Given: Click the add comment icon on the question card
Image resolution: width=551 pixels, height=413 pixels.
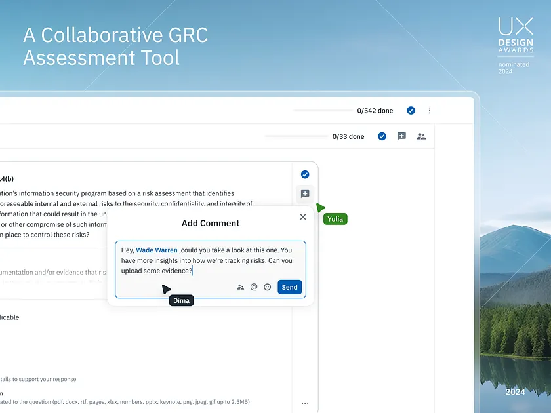Looking at the screenshot, I should click(305, 194).
